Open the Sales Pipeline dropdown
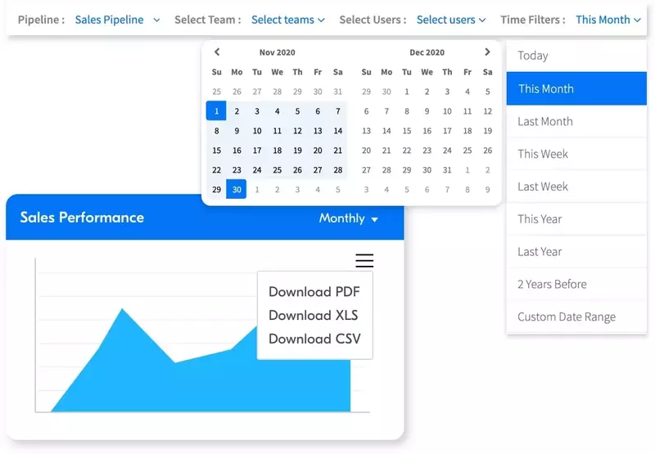The image size is (655, 454). point(117,20)
